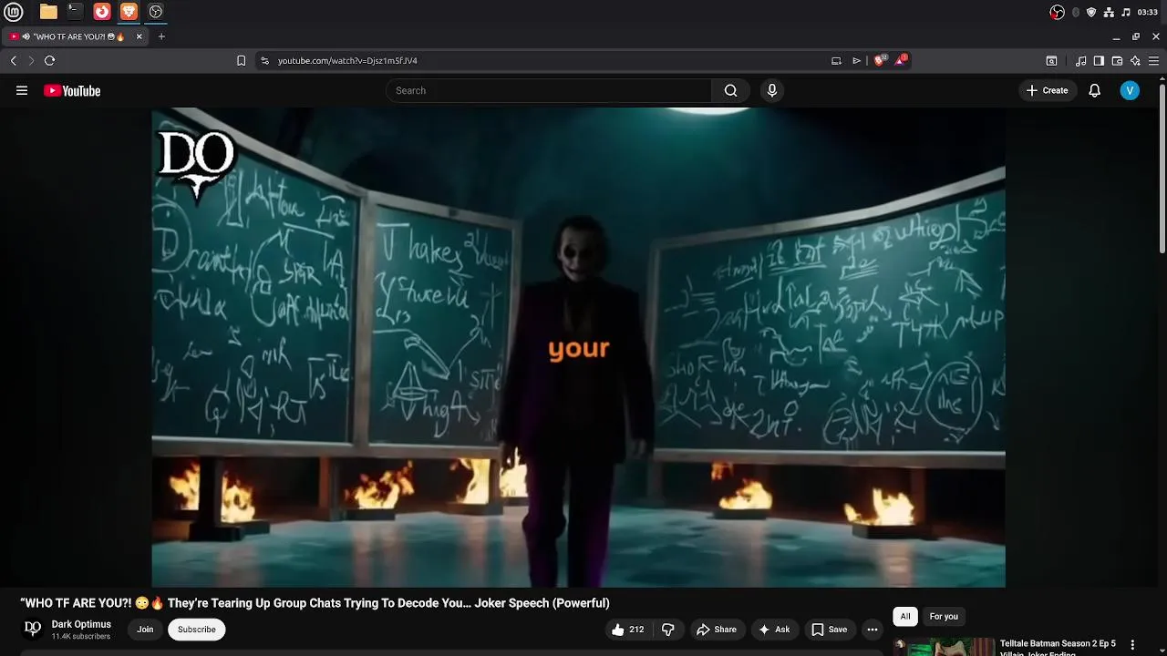Image resolution: width=1167 pixels, height=656 pixels.
Task: Reload the current YouTube page
Action: pos(49,61)
